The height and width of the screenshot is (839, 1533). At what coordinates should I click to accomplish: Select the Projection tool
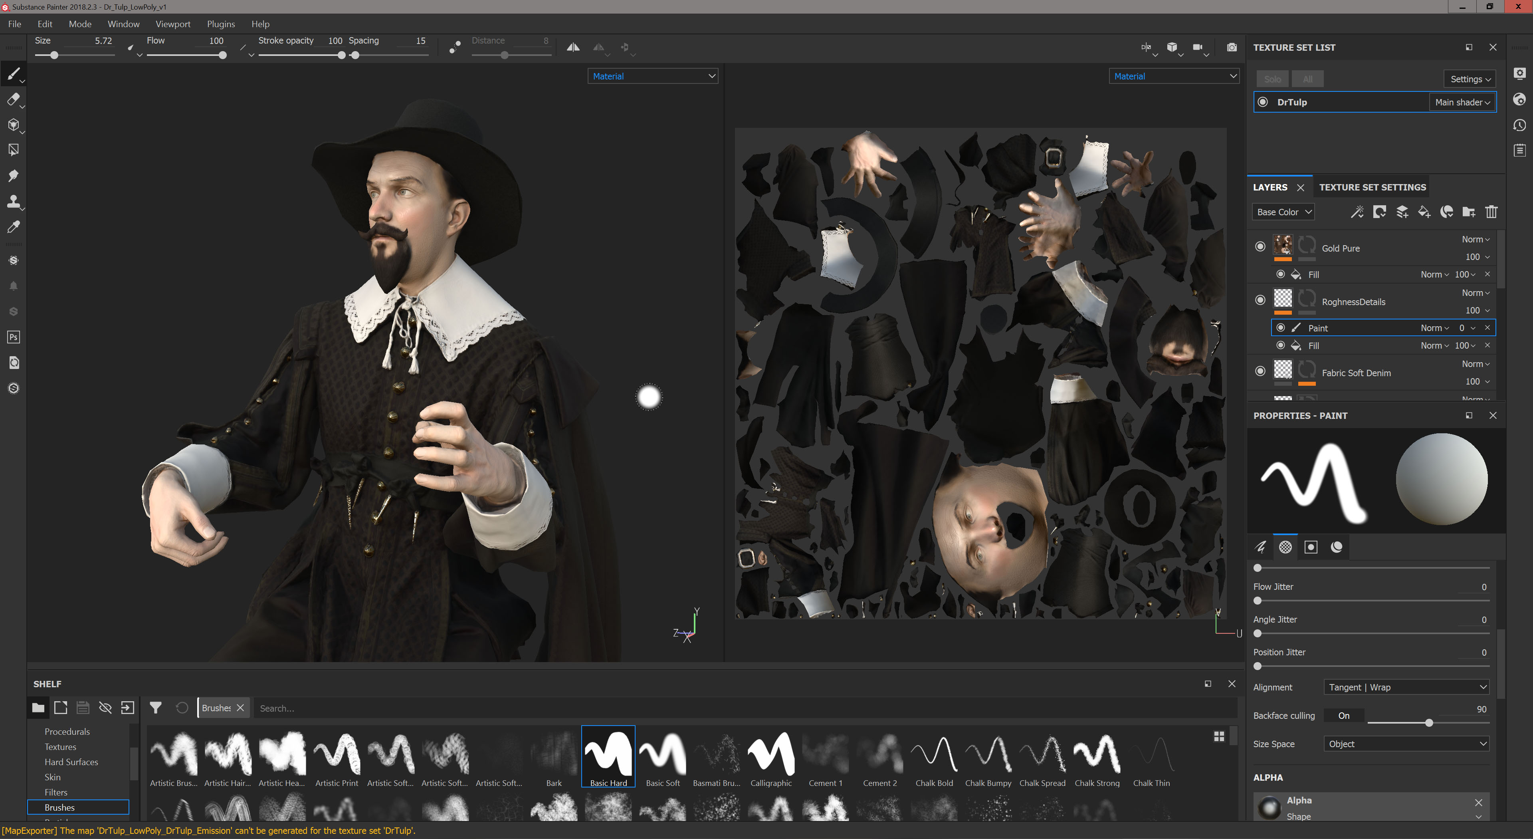click(x=13, y=125)
